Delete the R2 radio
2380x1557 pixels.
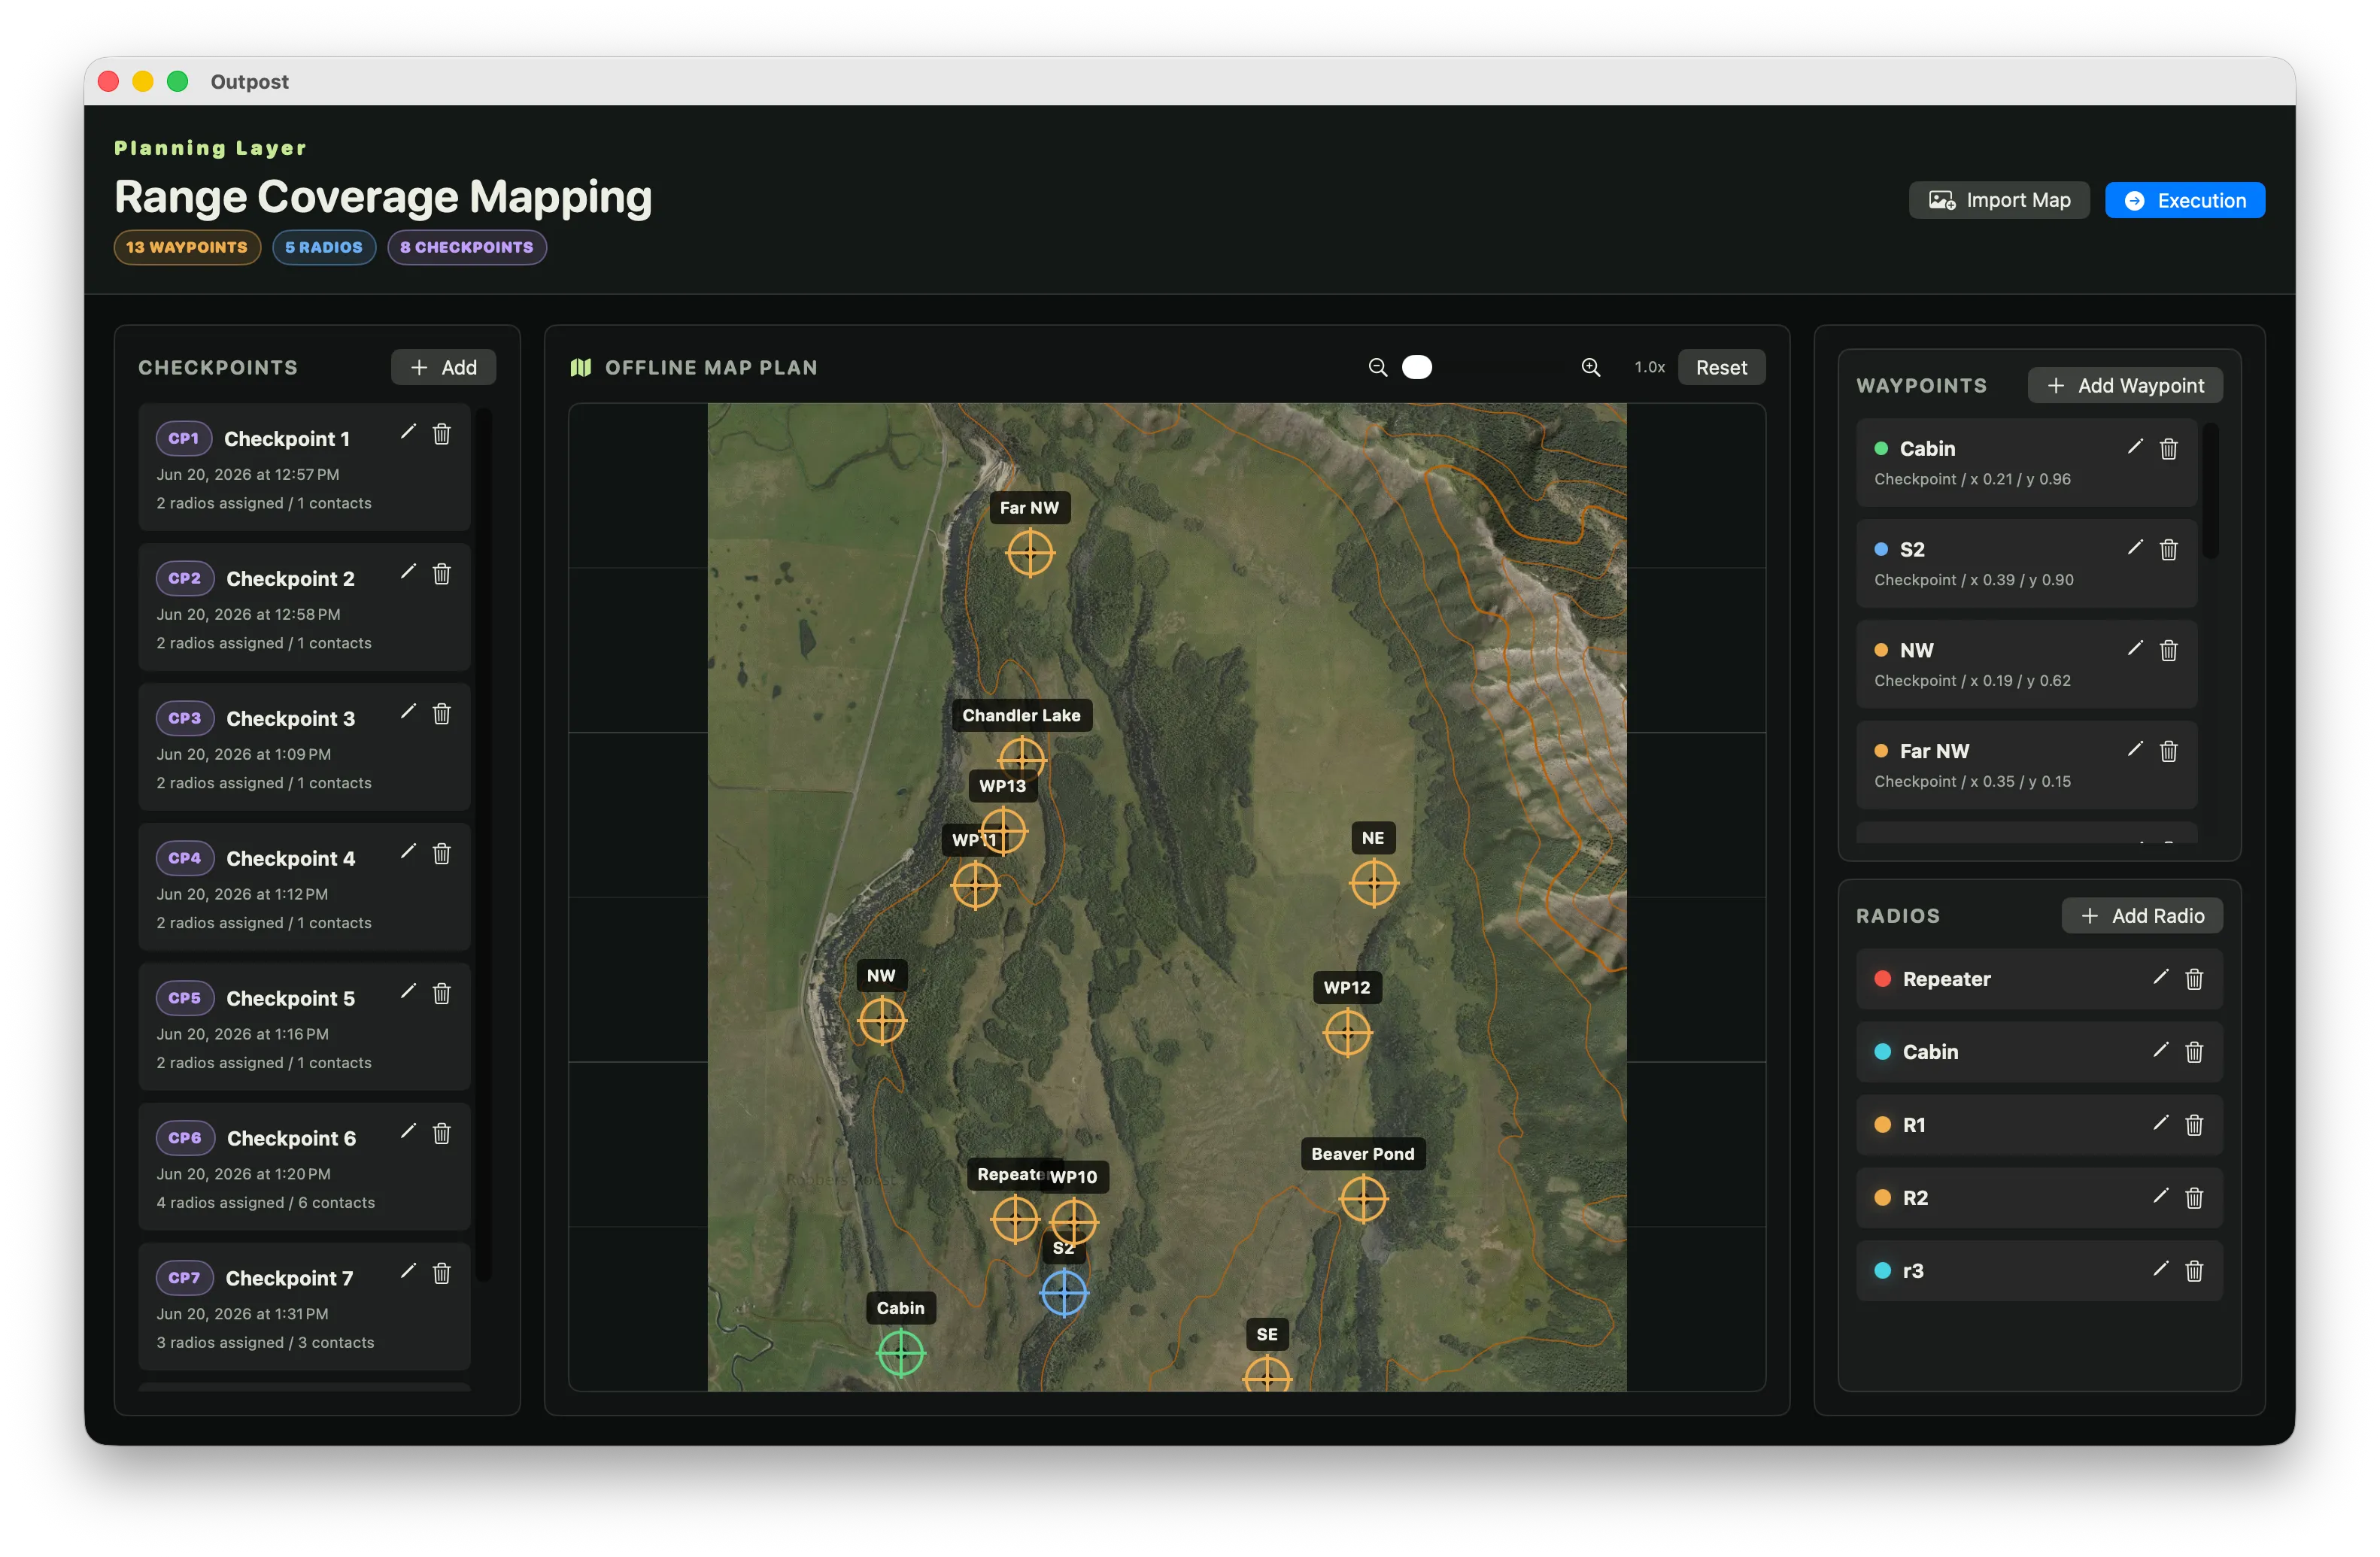[x=2194, y=1198]
